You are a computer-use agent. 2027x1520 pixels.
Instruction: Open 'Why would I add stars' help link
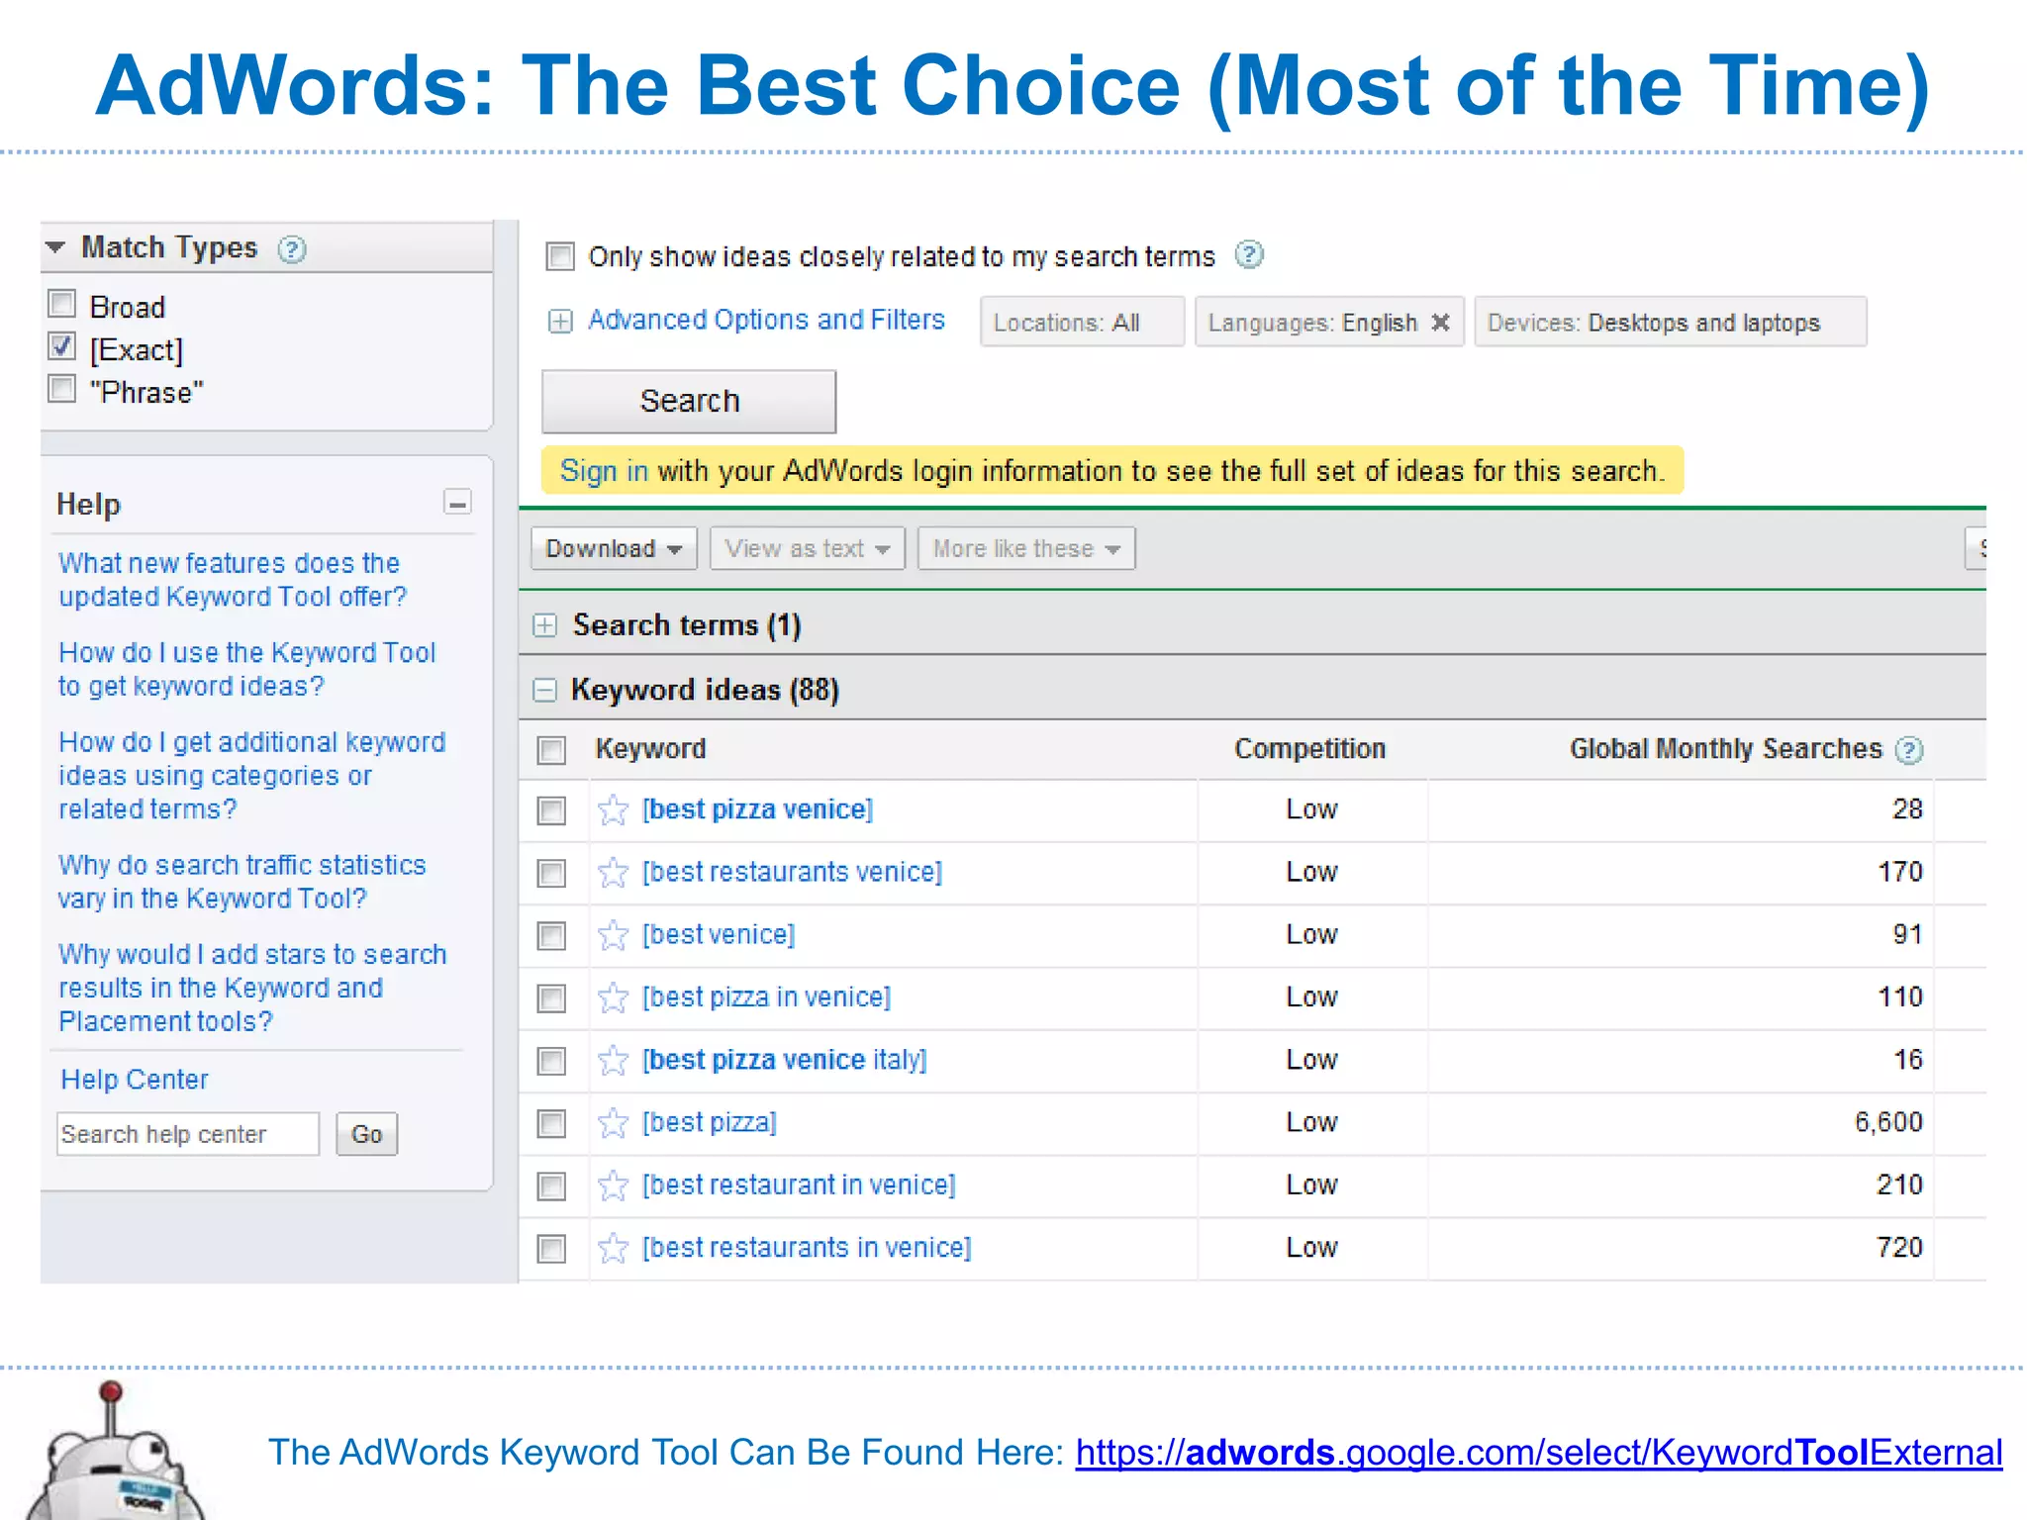point(252,988)
